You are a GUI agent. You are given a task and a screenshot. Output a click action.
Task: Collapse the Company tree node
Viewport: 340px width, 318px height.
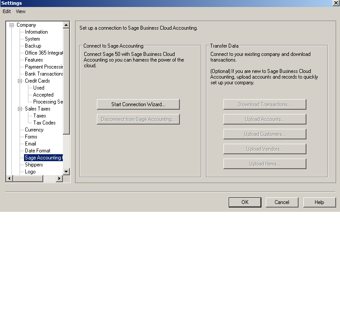coord(12,25)
